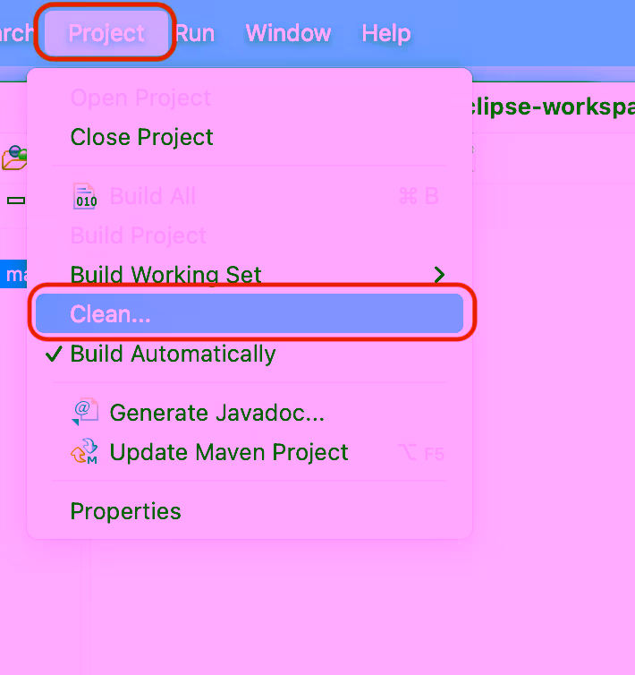Click the project explorer icon at left edge

coord(13,159)
